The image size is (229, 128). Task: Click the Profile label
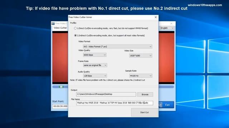point(73,23)
